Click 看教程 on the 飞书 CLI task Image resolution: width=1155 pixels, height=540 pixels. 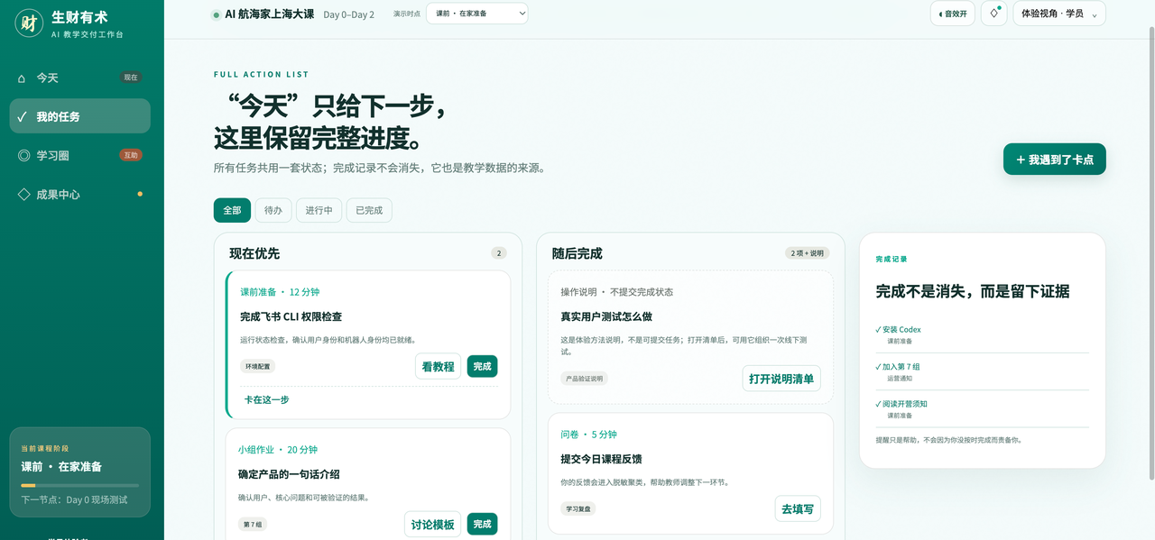pos(438,366)
